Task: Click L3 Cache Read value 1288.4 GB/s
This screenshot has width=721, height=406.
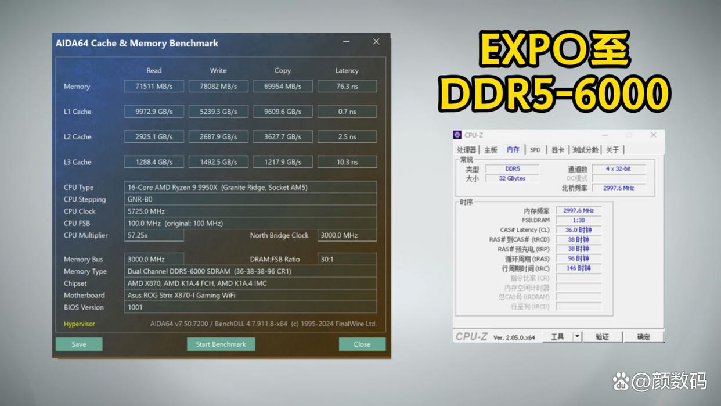Action: [x=154, y=162]
